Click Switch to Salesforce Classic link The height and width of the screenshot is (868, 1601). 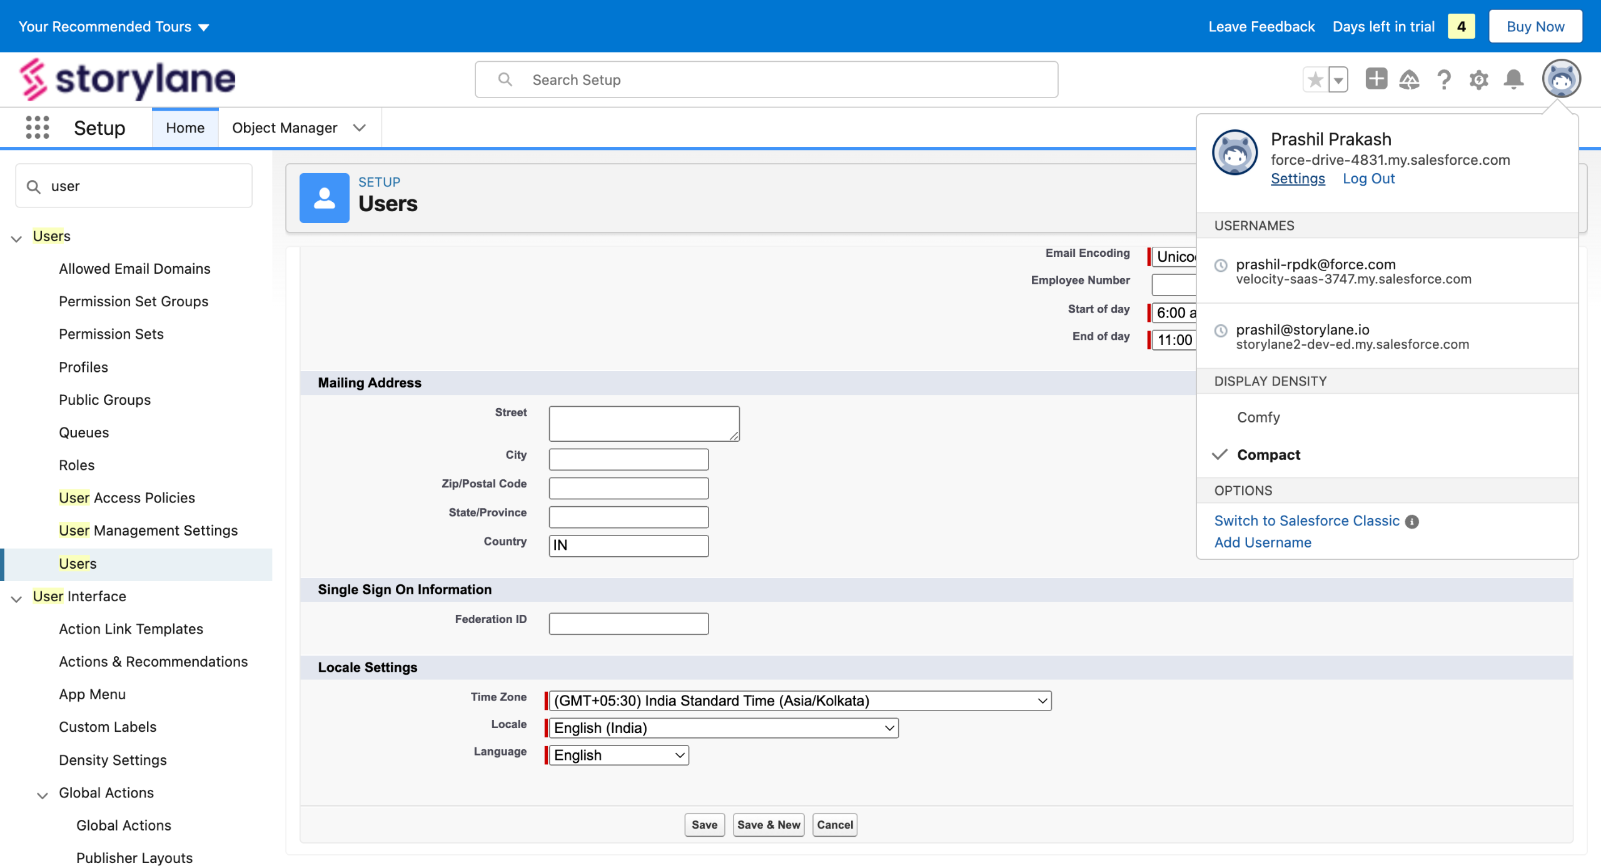[x=1307, y=521]
